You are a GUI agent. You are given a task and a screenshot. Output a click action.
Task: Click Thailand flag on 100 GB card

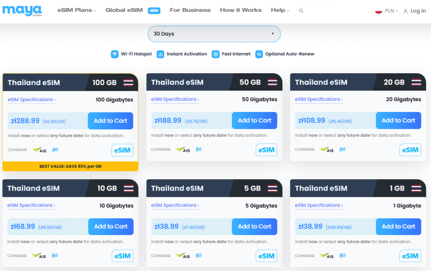[x=128, y=82]
